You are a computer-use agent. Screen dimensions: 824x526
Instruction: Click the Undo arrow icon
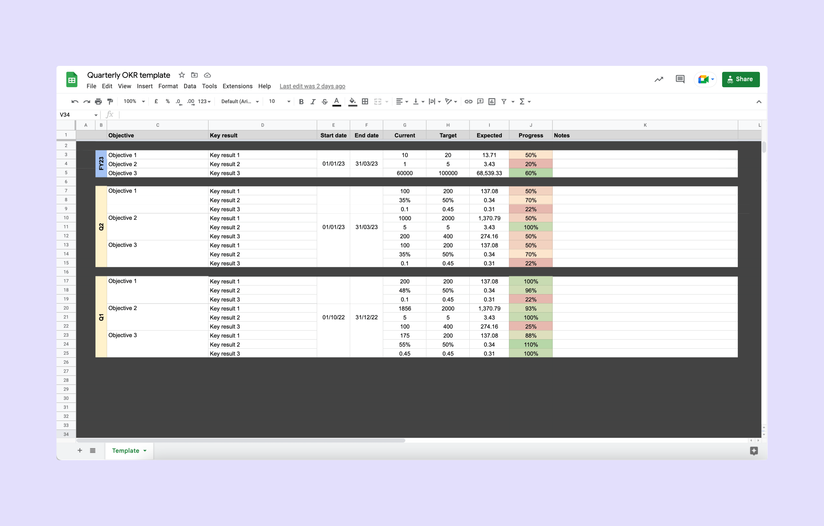click(x=75, y=102)
